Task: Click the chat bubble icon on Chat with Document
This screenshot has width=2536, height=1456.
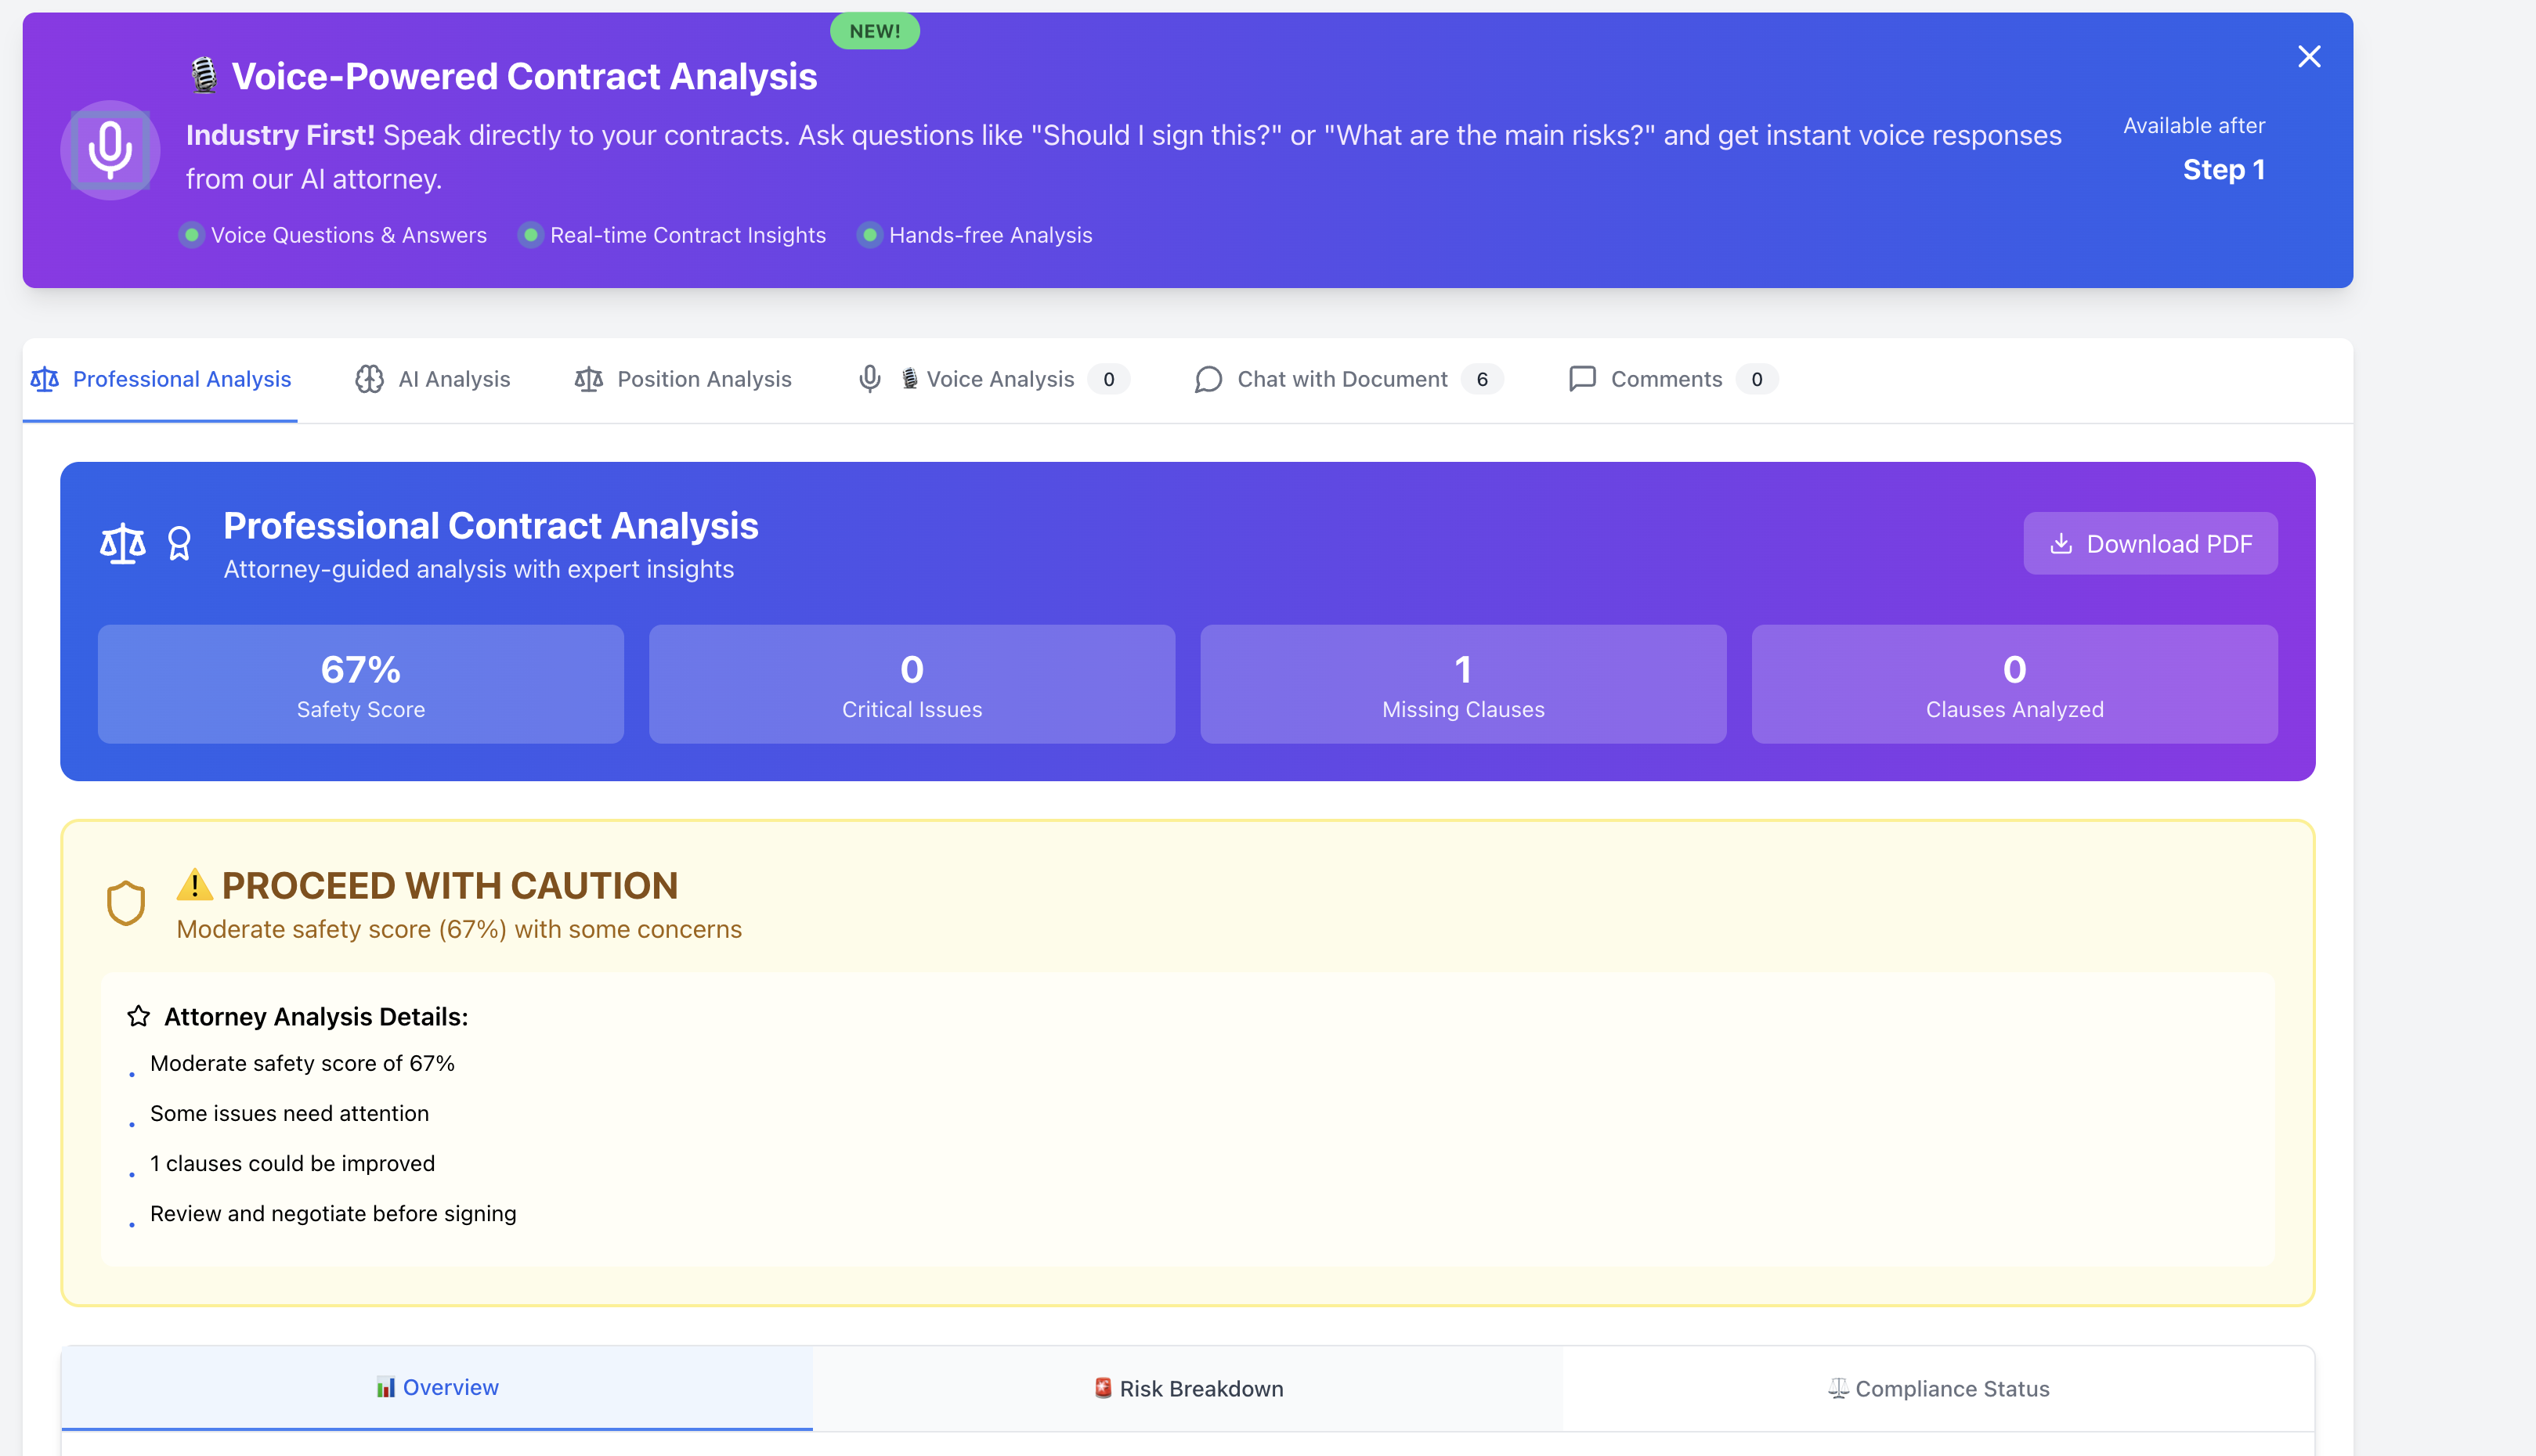Action: (1208, 379)
